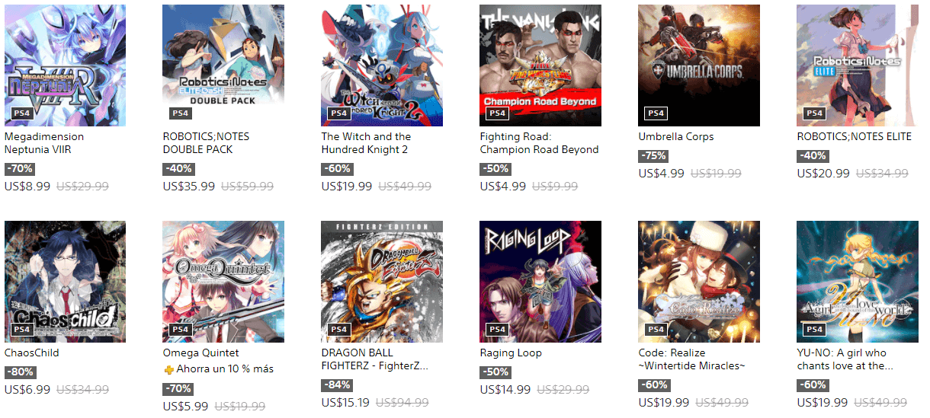The height and width of the screenshot is (418, 930).
Task: Open the ROBOTICS;NOTES DOUBLE PACK cover image
Action: pos(224,65)
